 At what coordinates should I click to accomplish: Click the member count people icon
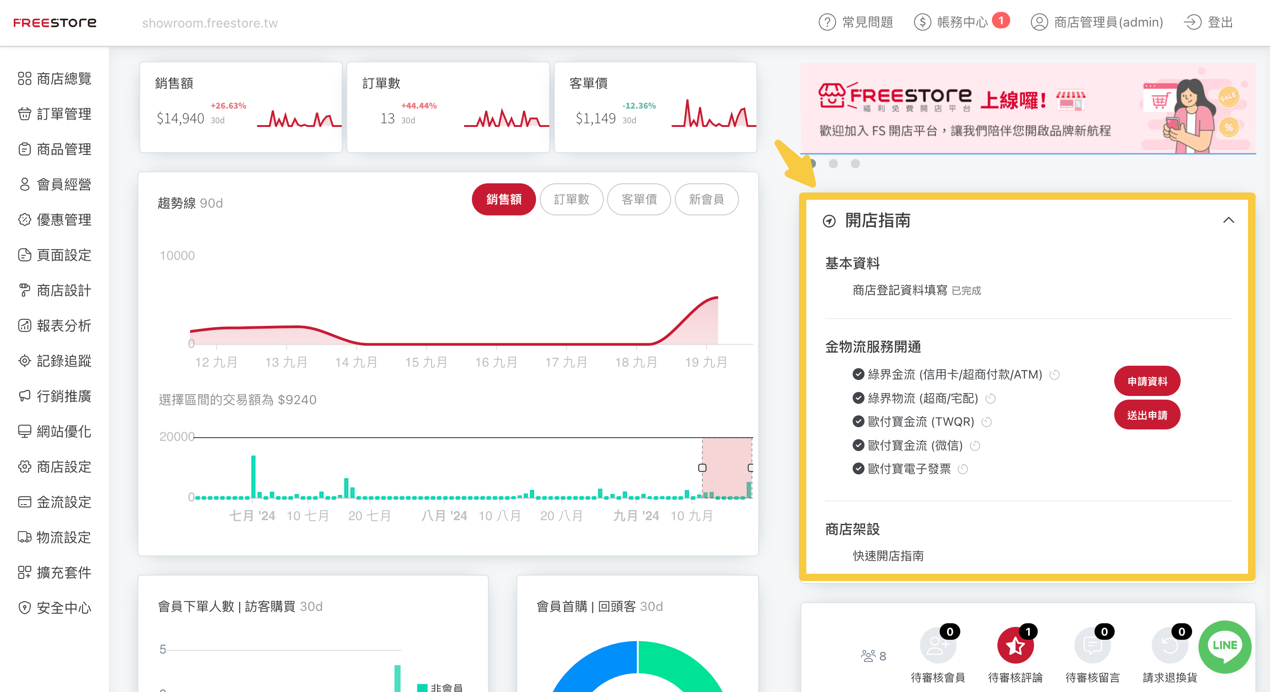click(x=868, y=655)
